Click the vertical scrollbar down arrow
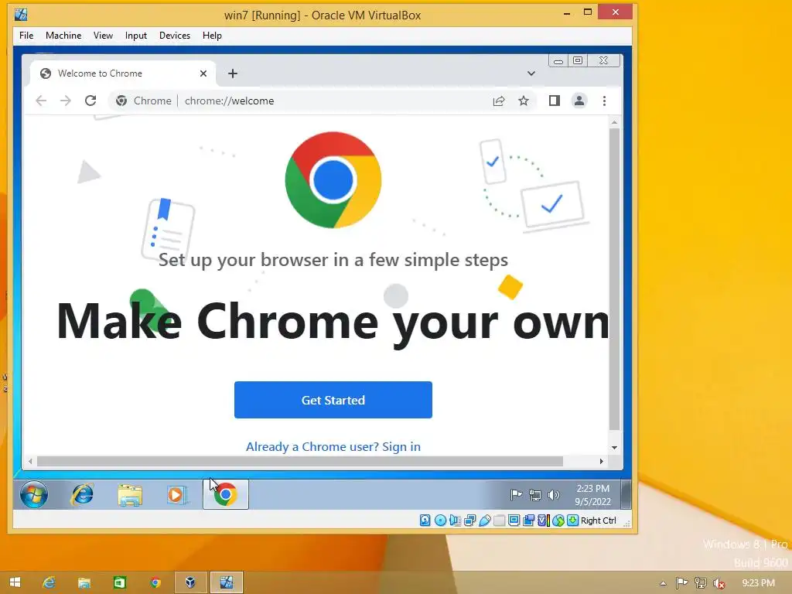This screenshot has width=792, height=594. tap(614, 448)
